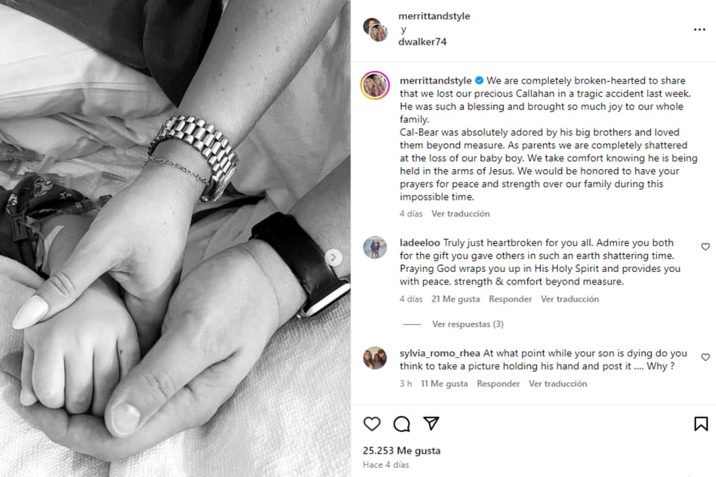Click 'Ver traducción' under the caption
The width and height of the screenshot is (716, 477).
[460, 214]
